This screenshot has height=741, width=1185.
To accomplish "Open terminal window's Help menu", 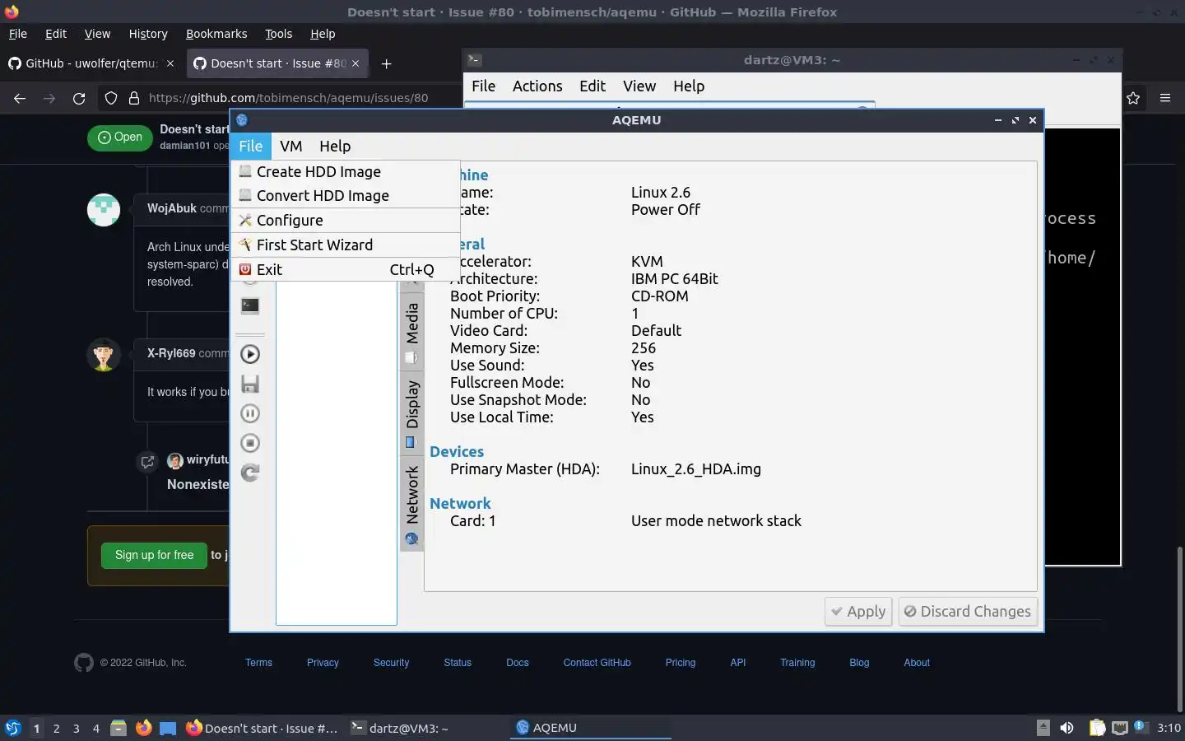I will click(689, 86).
